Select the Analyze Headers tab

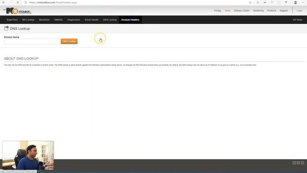tap(130, 20)
